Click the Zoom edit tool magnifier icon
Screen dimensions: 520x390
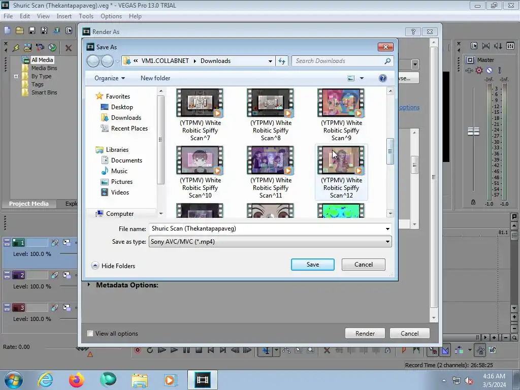(310, 350)
